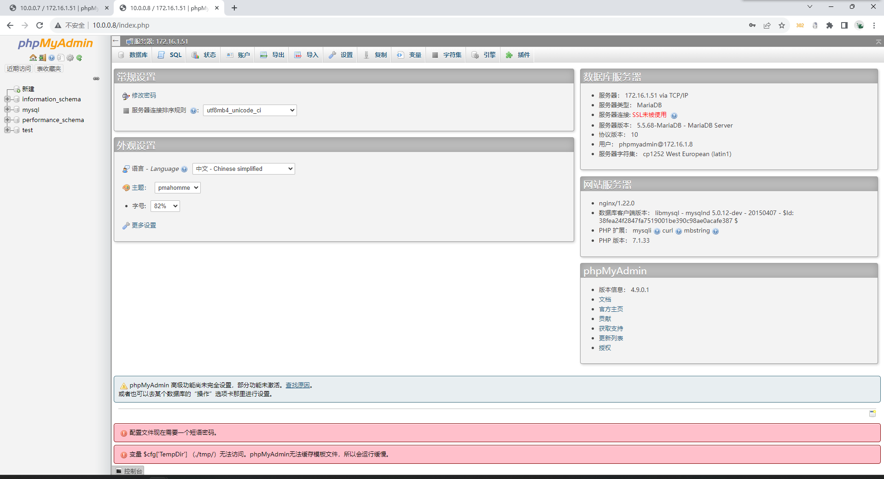Click the help icon beside Language label

184,169
